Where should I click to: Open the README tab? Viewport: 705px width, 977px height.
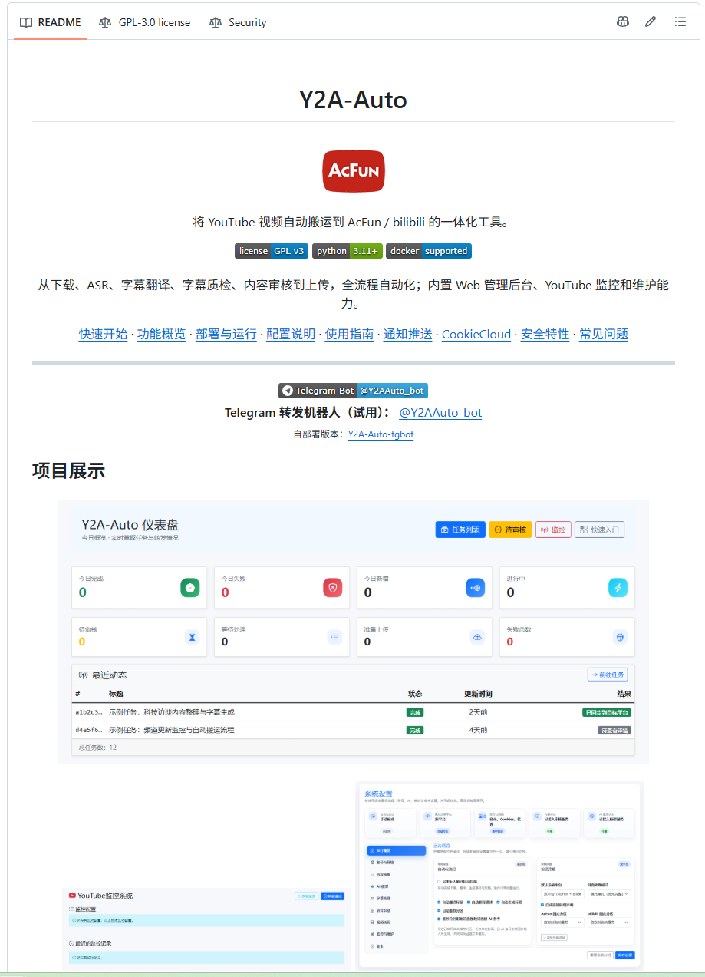tap(51, 22)
